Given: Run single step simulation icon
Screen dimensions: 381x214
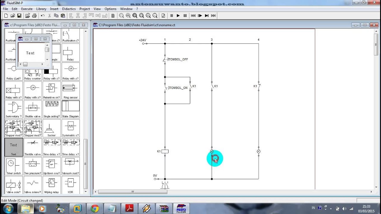Looking at the screenshot, I should coord(200,15).
